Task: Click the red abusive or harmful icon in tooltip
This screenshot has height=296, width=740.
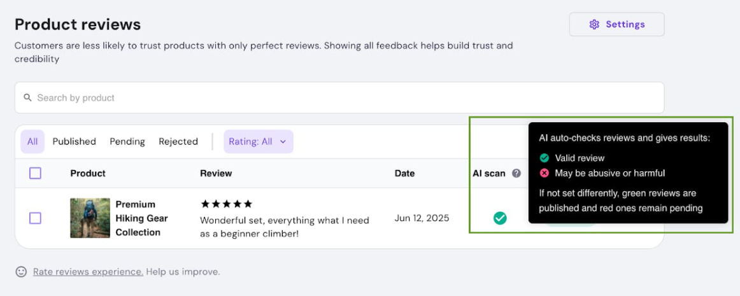Action: [544, 173]
